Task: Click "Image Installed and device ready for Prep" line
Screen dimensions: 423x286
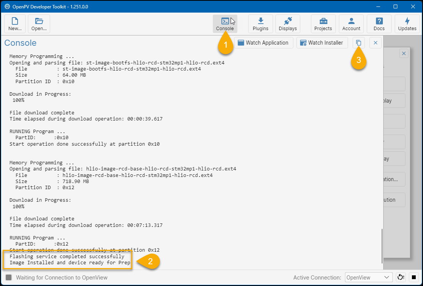Action: coord(70,263)
